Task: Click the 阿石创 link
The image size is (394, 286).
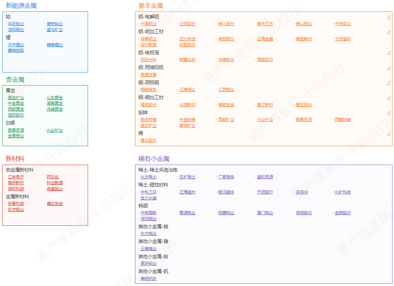Action: tap(53, 177)
